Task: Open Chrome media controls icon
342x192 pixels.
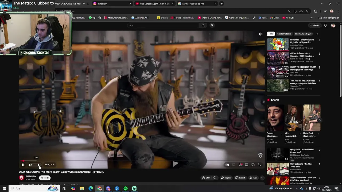Action: point(325,11)
